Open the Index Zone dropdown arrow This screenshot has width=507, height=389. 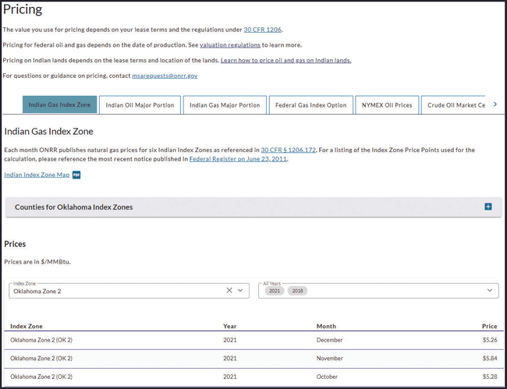tap(241, 291)
